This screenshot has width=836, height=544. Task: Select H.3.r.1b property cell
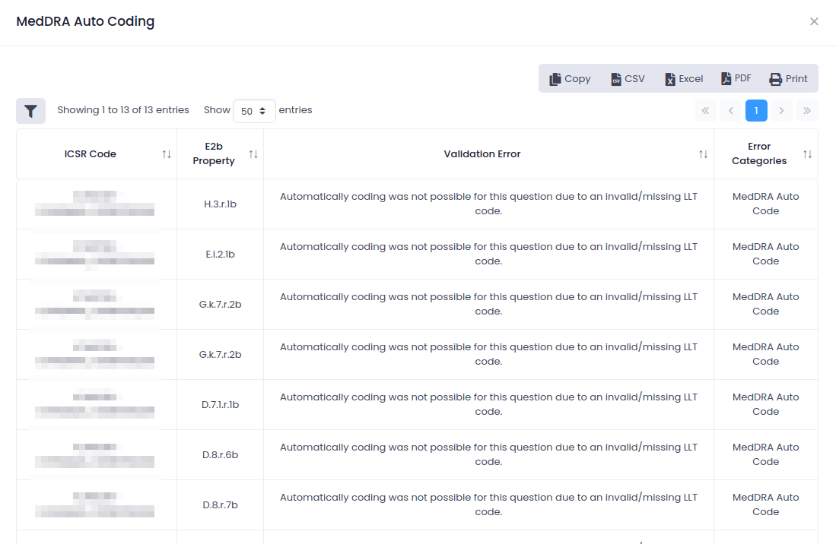click(220, 204)
